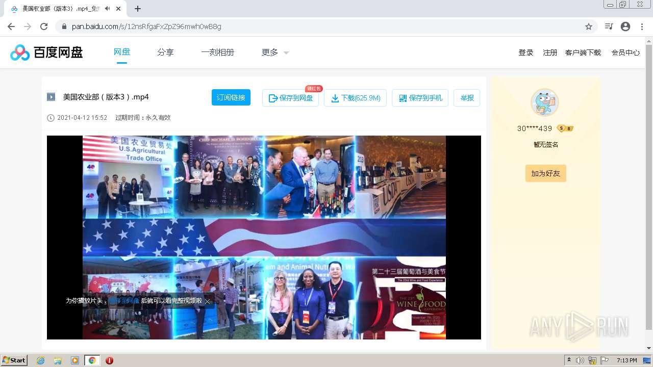The height and width of the screenshot is (367, 653).
Task: Click the Chrome taskbar icon
Action: 92,360
